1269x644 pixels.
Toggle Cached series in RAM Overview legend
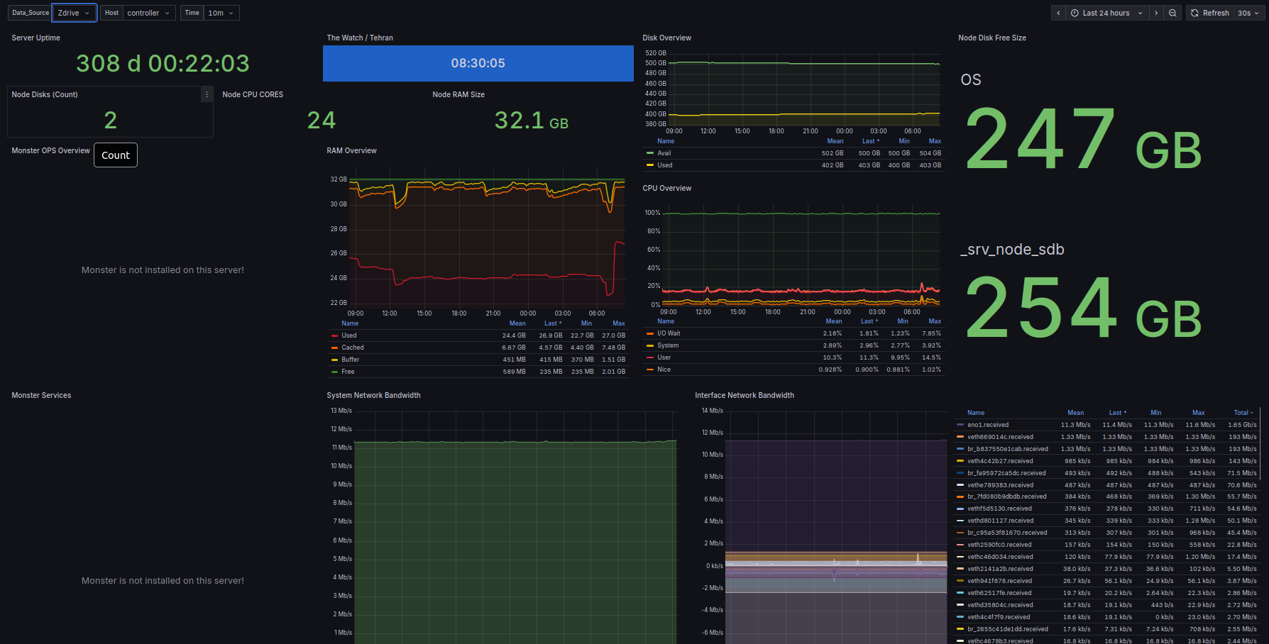tap(352, 348)
